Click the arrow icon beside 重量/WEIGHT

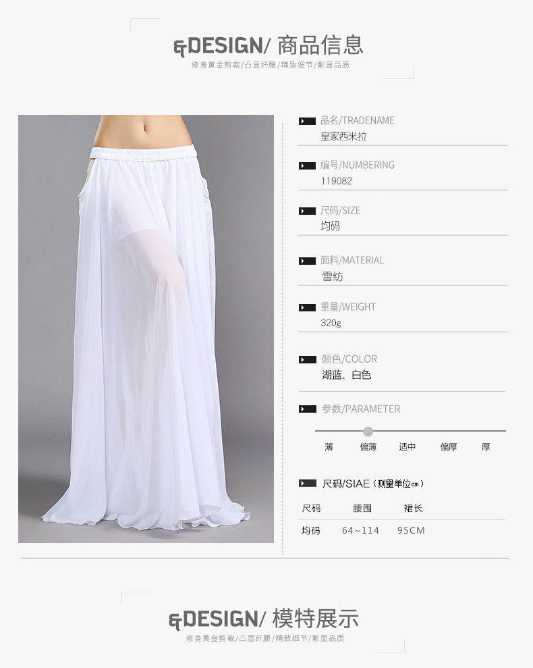307,307
